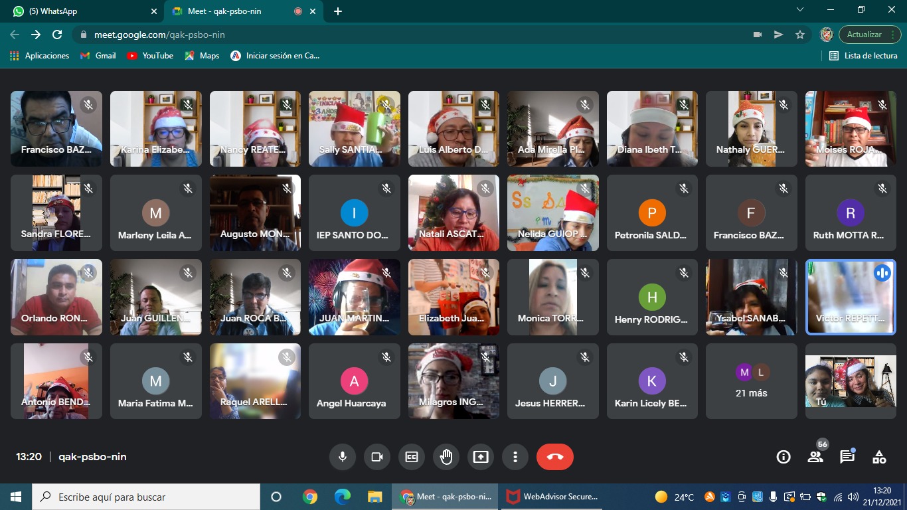907x510 pixels.
Task: Open the Gmail bookmark
Action: click(98, 56)
